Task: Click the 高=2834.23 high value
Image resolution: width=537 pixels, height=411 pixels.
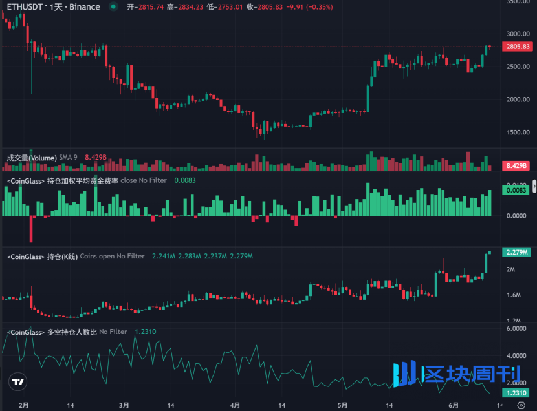Action: [x=185, y=7]
